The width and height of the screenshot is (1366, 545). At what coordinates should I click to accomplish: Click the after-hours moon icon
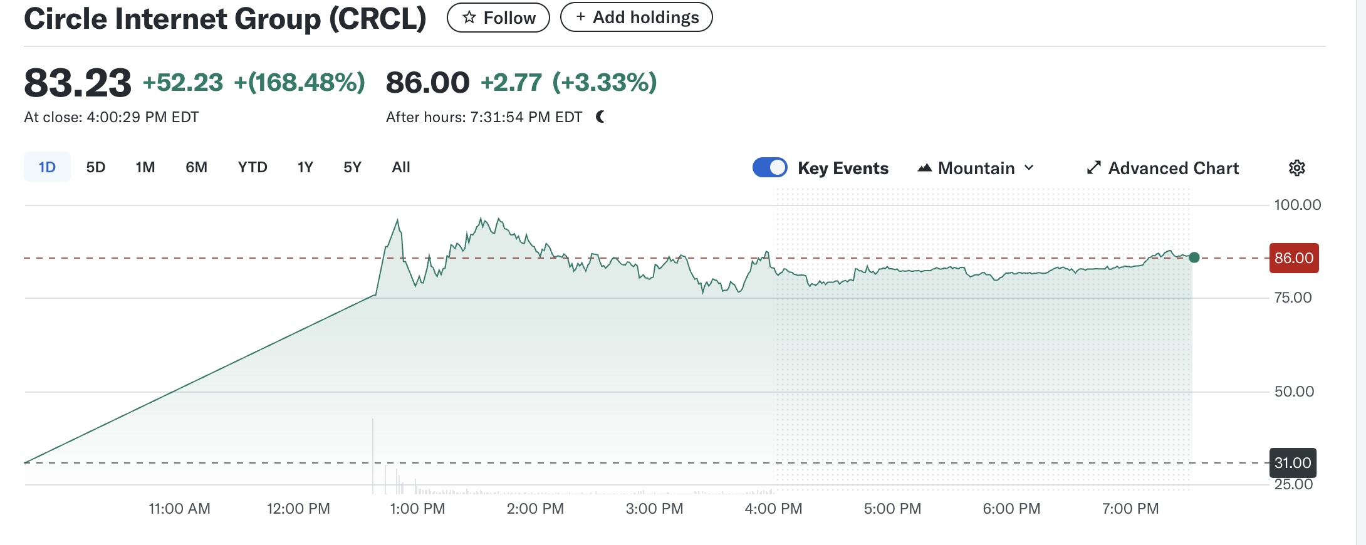(x=600, y=117)
